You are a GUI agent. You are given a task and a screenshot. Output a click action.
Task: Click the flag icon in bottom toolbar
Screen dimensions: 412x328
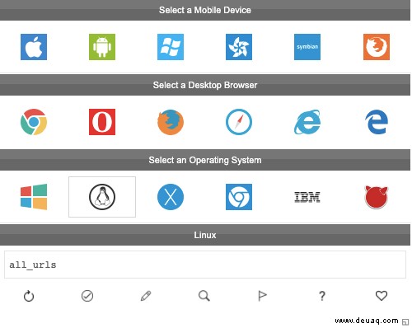click(262, 296)
